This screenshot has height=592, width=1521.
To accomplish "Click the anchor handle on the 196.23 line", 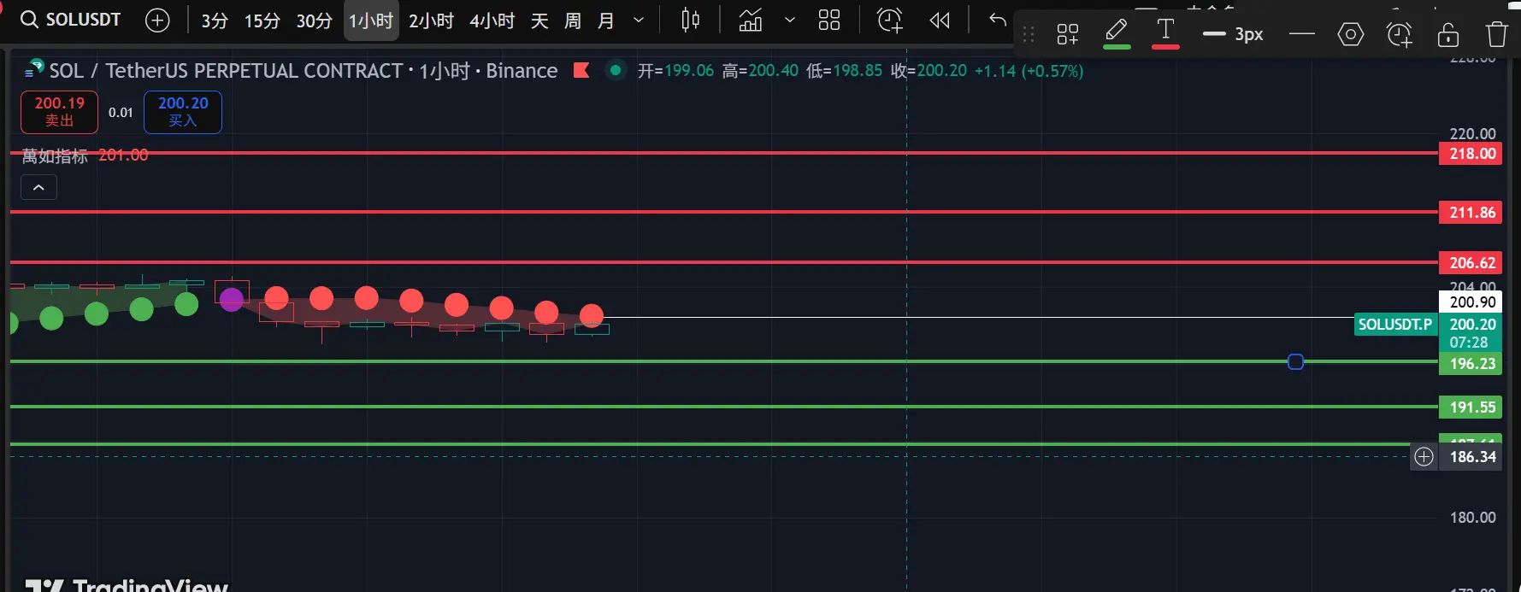I will pyautogui.click(x=1295, y=362).
